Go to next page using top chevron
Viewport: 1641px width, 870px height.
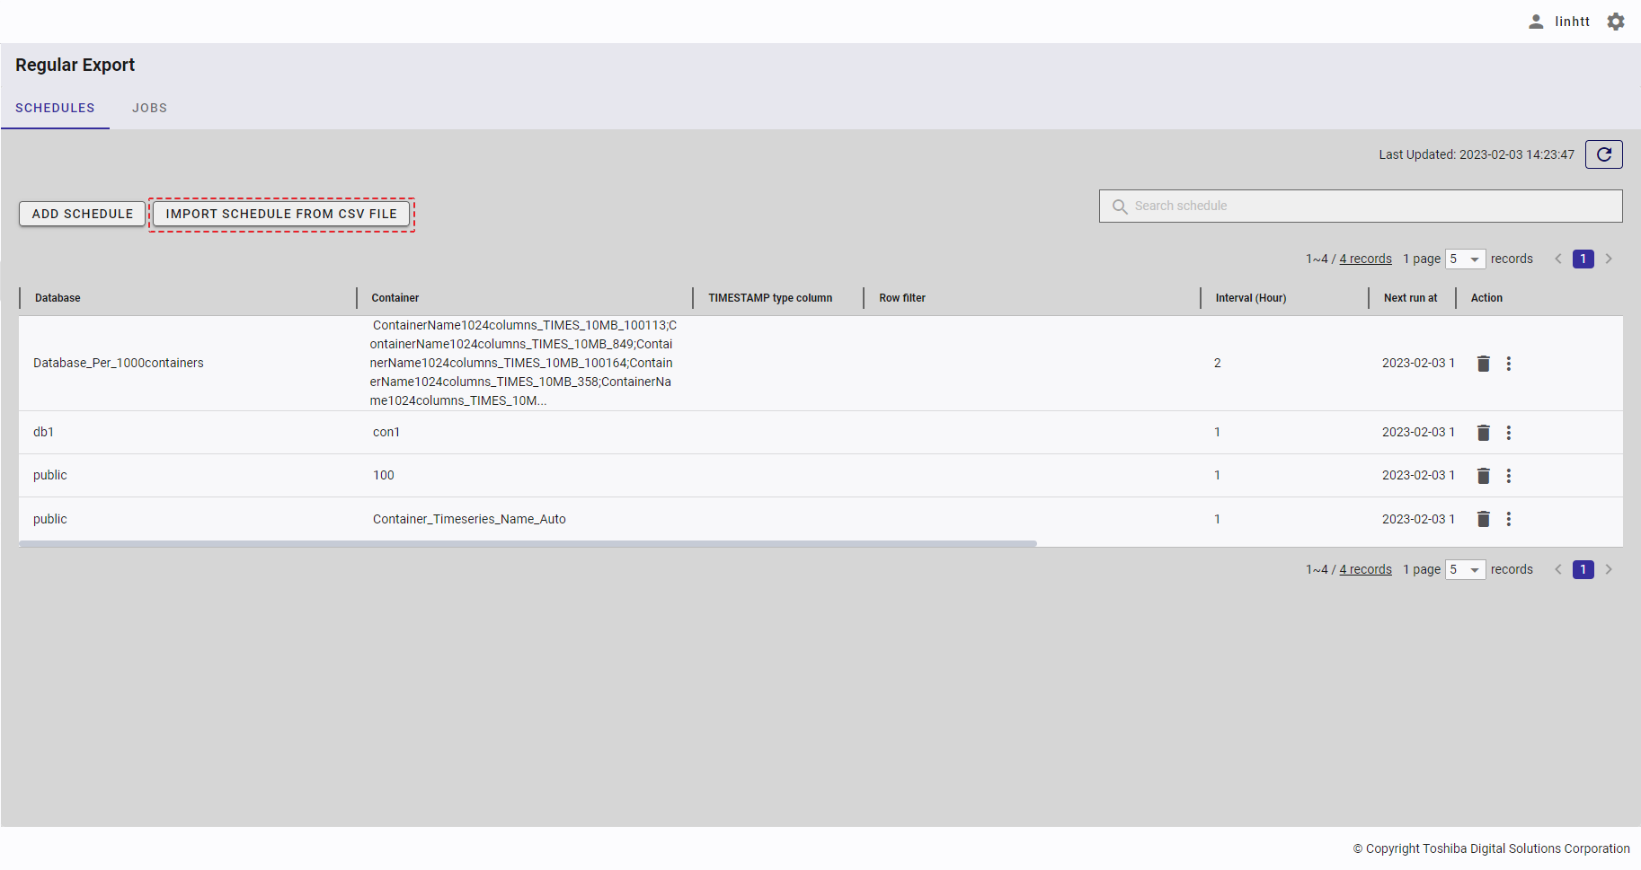[1609, 259]
